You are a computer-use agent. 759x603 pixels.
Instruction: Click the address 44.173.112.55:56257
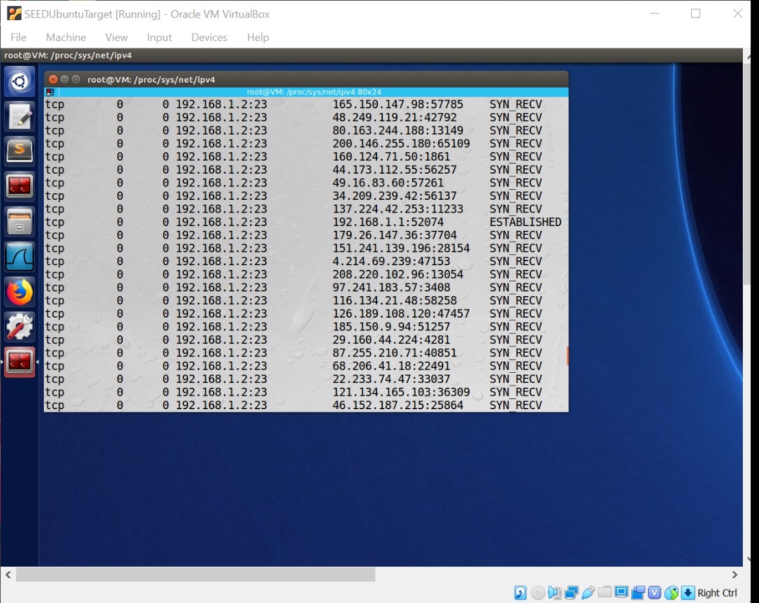click(395, 170)
